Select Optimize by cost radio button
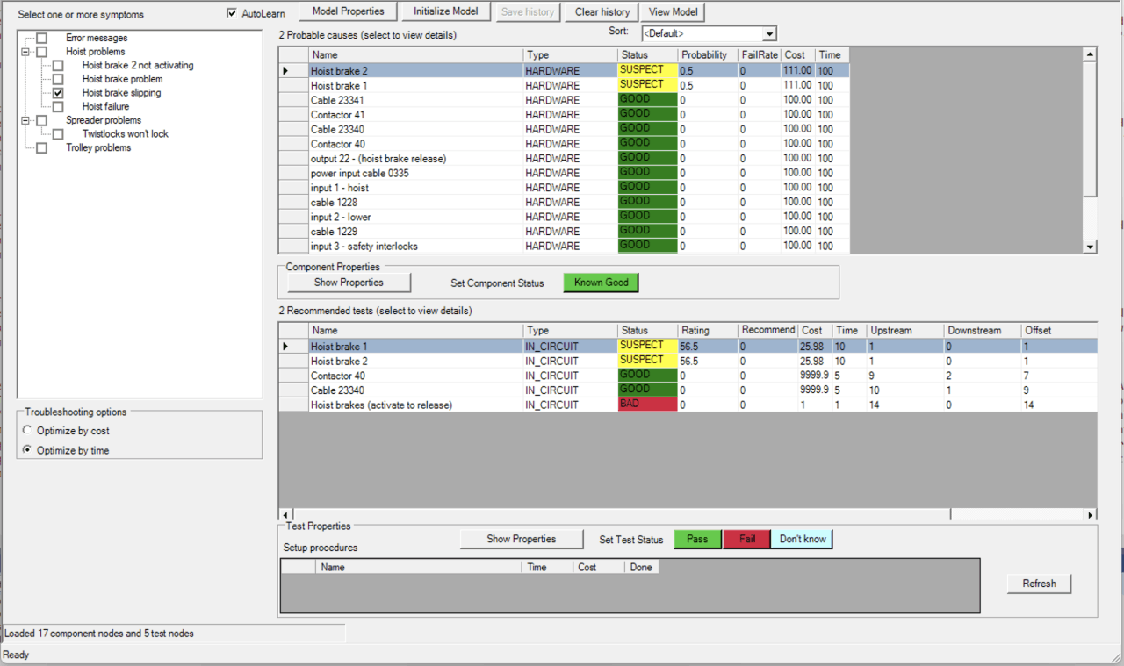Viewport: 1124px width, 666px height. tap(27, 431)
